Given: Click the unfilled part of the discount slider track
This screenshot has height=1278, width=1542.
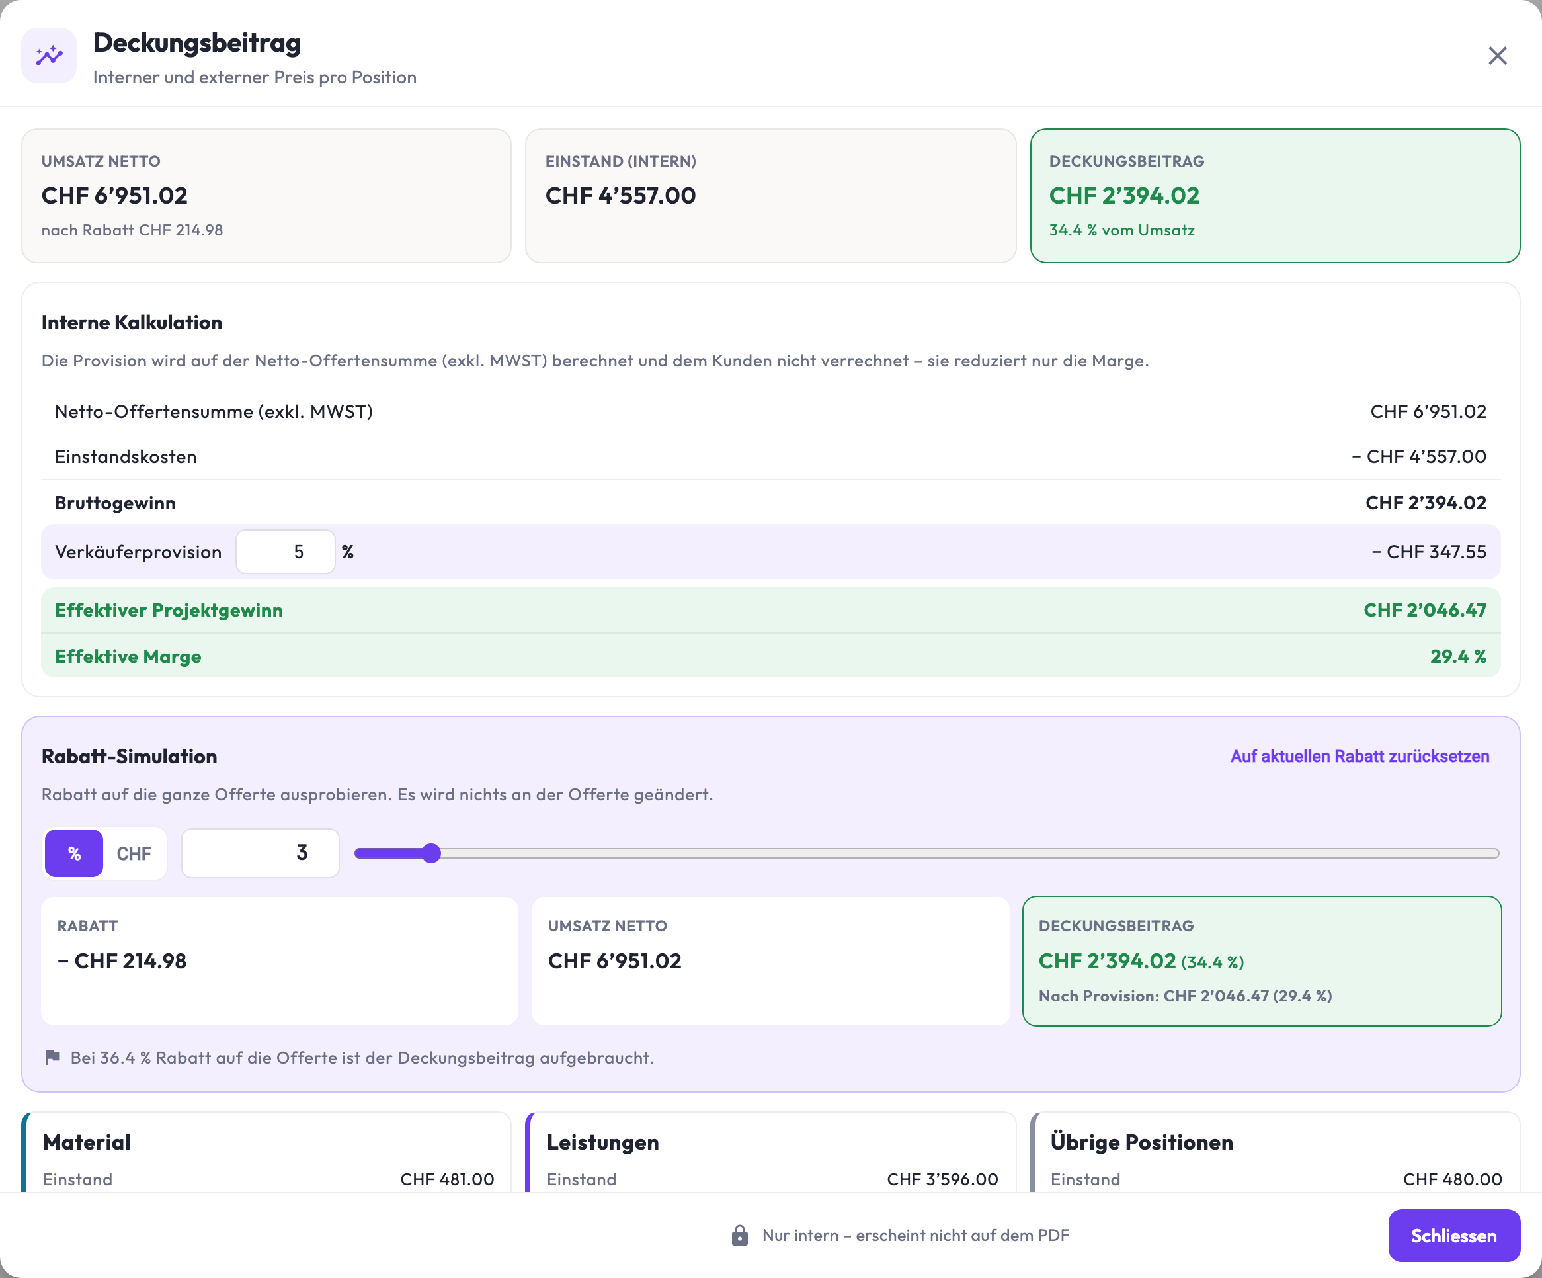Looking at the screenshot, I should click(969, 853).
